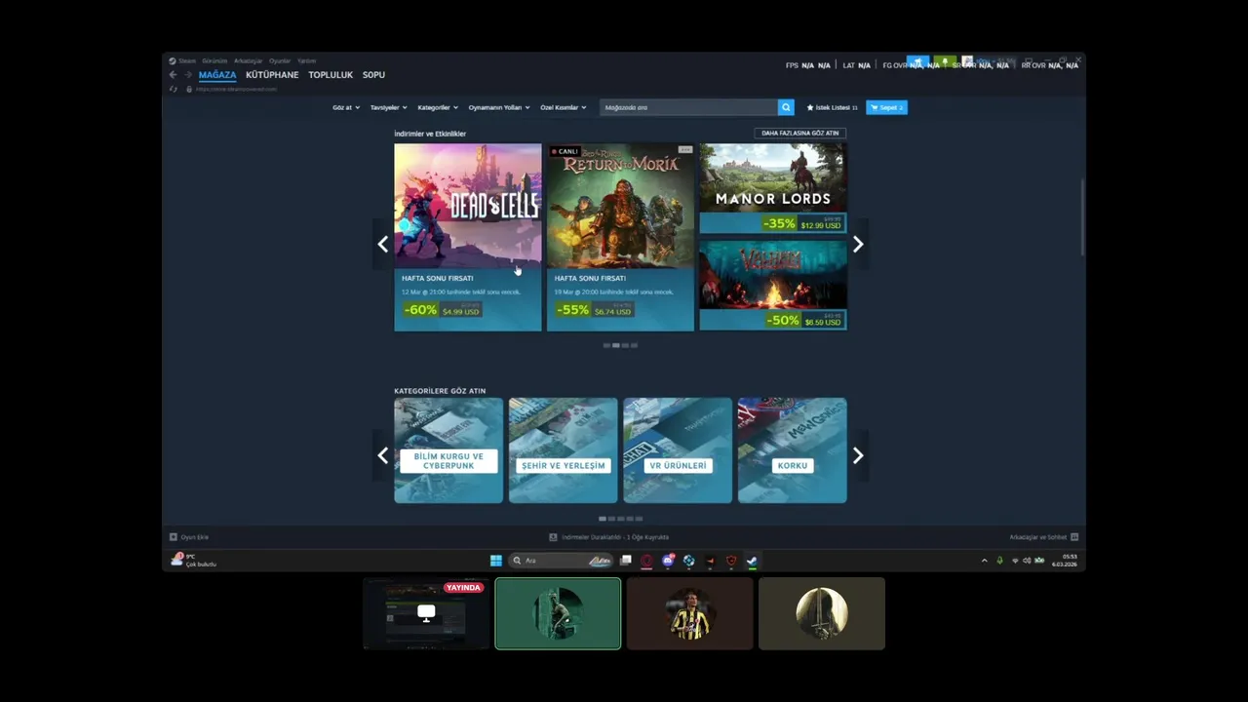Open Task View icon on taskbar
Image resolution: width=1248 pixels, height=702 pixels.
click(627, 561)
